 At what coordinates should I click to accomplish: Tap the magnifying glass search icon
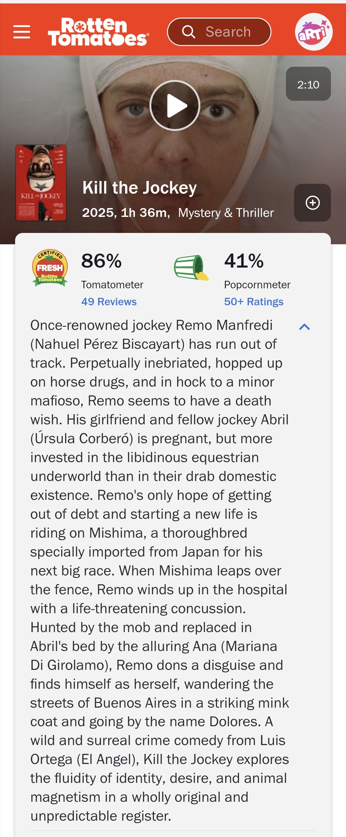click(188, 31)
